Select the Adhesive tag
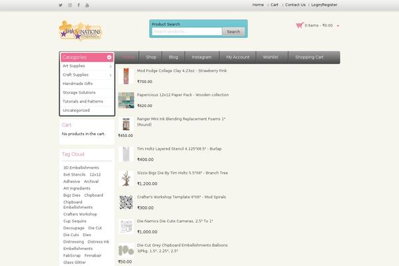The height and width of the screenshot is (266, 399). click(x=72, y=182)
